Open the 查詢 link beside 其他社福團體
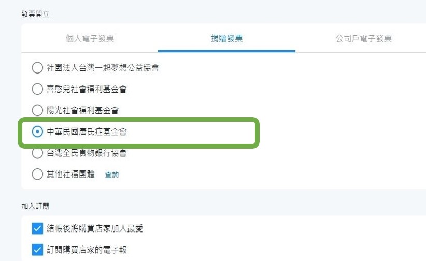Image resolution: width=426 pixels, height=261 pixels. pyautogui.click(x=112, y=175)
